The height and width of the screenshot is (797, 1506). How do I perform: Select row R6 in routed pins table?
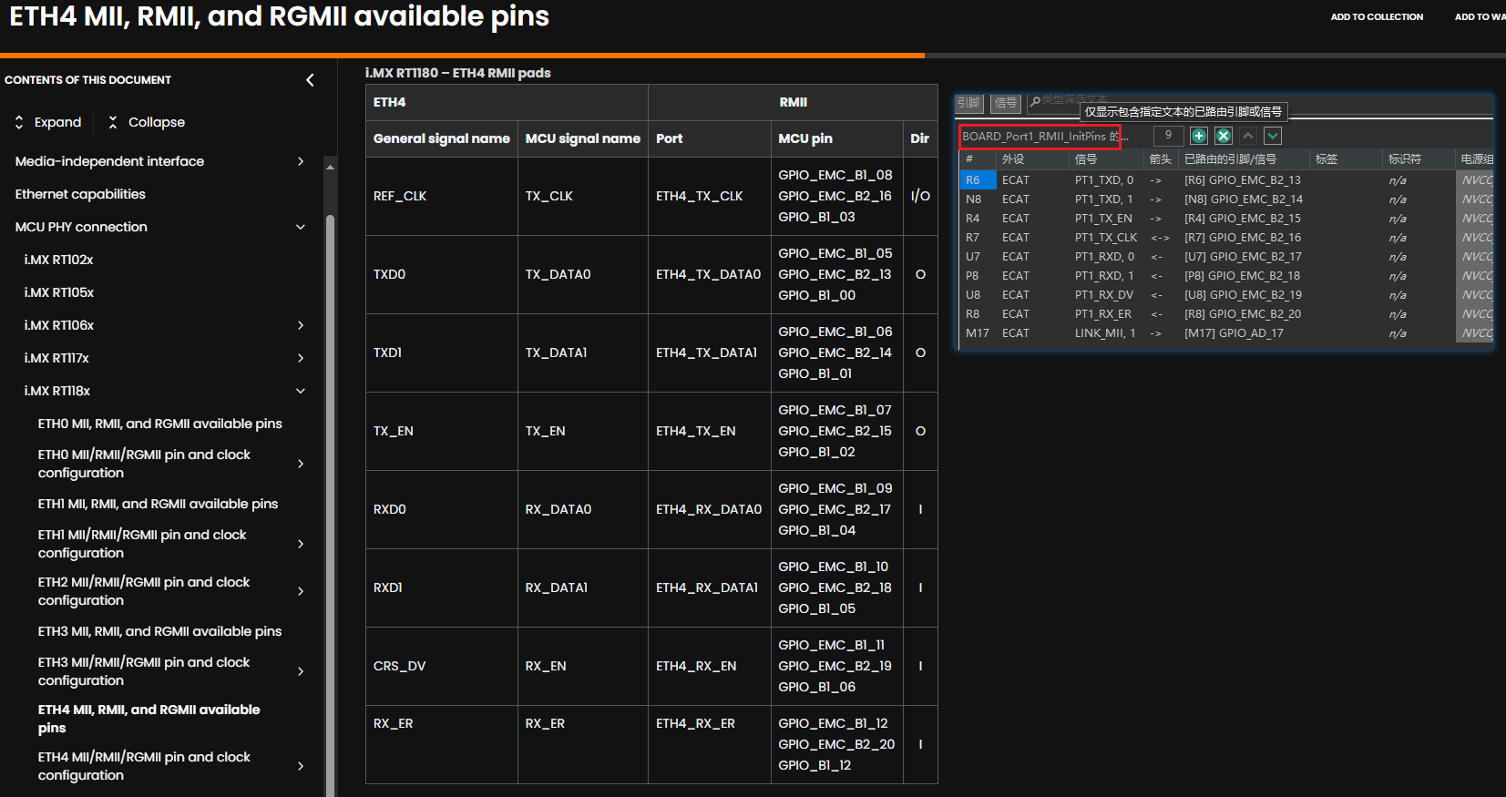tap(1226, 180)
